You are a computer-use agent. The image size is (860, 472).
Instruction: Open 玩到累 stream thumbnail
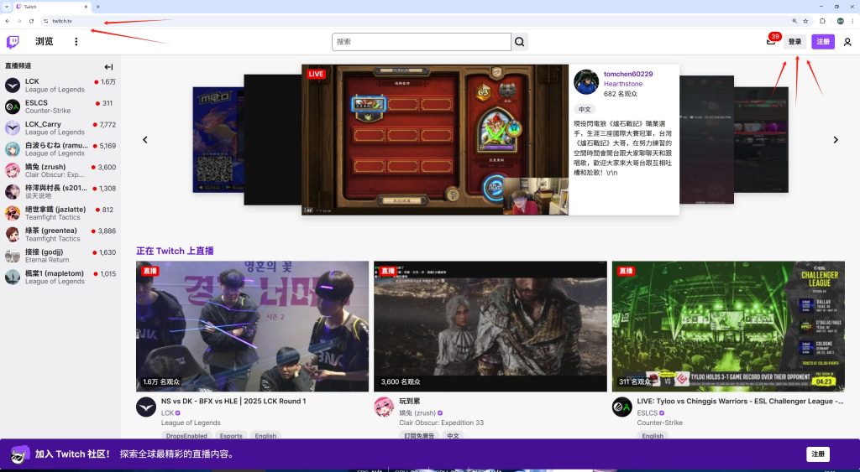click(x=490, y=326)
